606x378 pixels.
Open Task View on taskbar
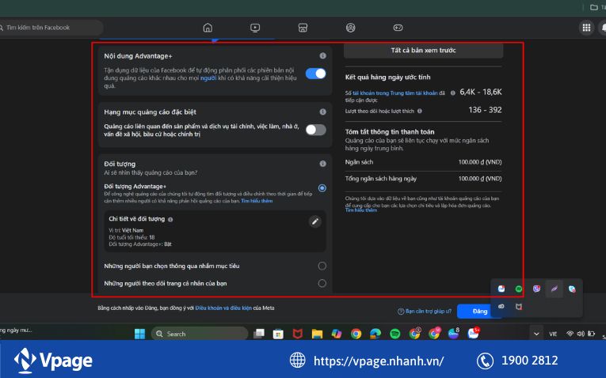pyautogui.click(x=258, y=334)
